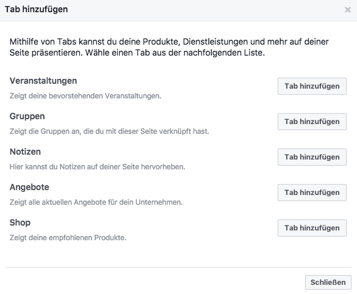
Task: Click the 'Zeigt alle aktuellen Angebote' description
Action: click(96, 202)
